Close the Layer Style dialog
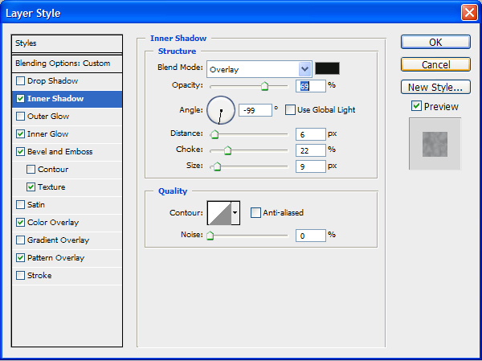The height and width of the screenshot is (361, 482). point(469,13)
